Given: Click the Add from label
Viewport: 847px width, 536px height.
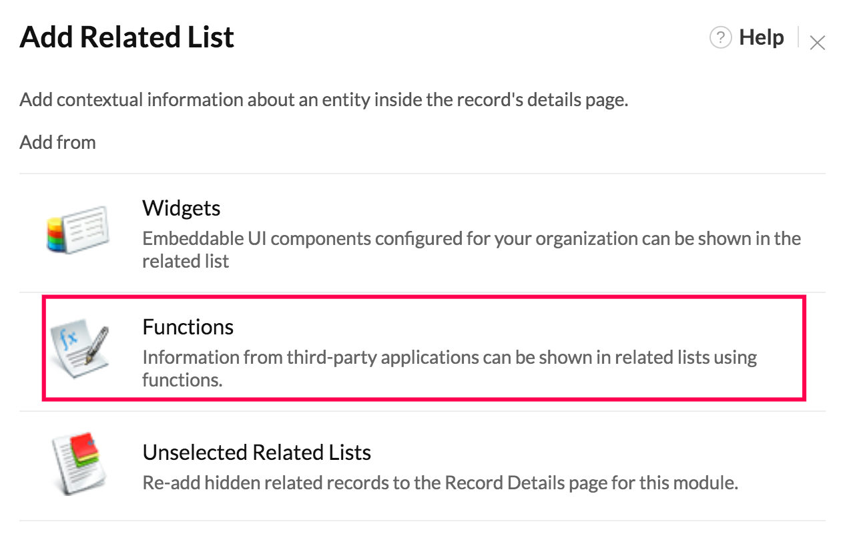Looking at the screenshot, I should 58,142.
